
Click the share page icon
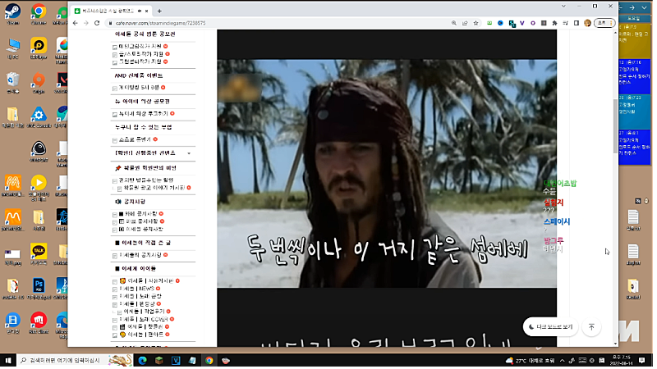pyautogui.click(x=465, y=23)
